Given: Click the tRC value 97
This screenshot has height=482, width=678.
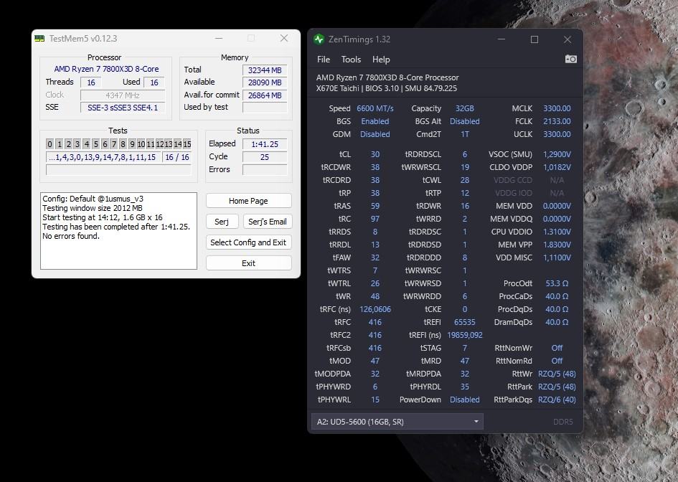Looking at the screenshot, I should (x=375, y=219).
